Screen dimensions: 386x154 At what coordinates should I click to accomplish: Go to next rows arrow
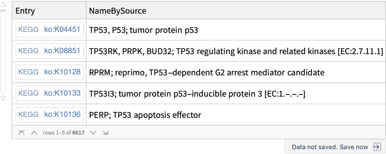(x=93, y=133)
